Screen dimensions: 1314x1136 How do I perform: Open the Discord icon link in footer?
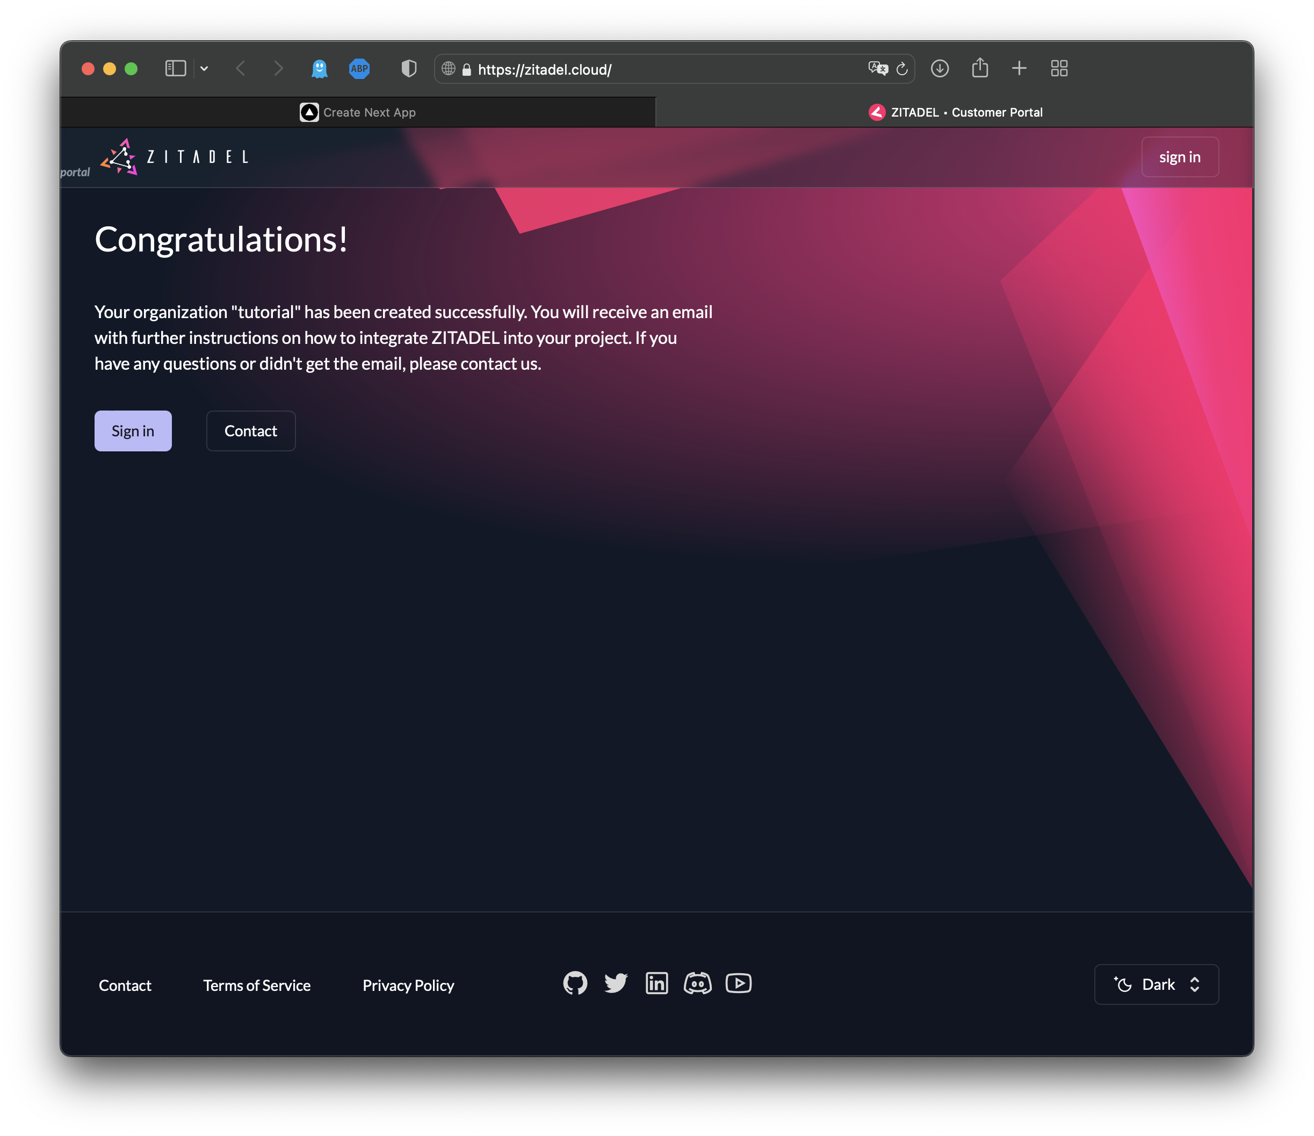coord(698,983)
